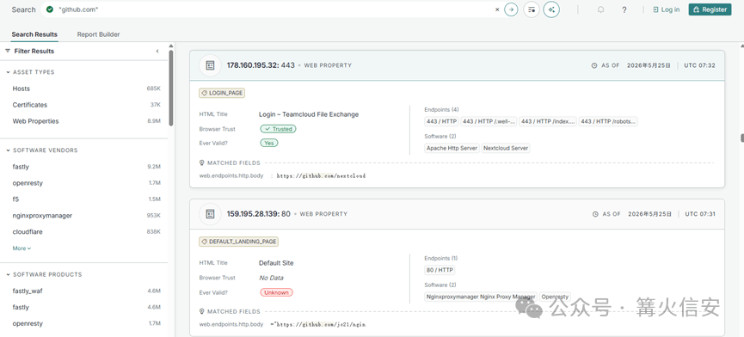Image resolution: width=744 pixels, height=337 pixels.
Task: Click web property icon for 178.160.195.32
Action: [210, 65]
